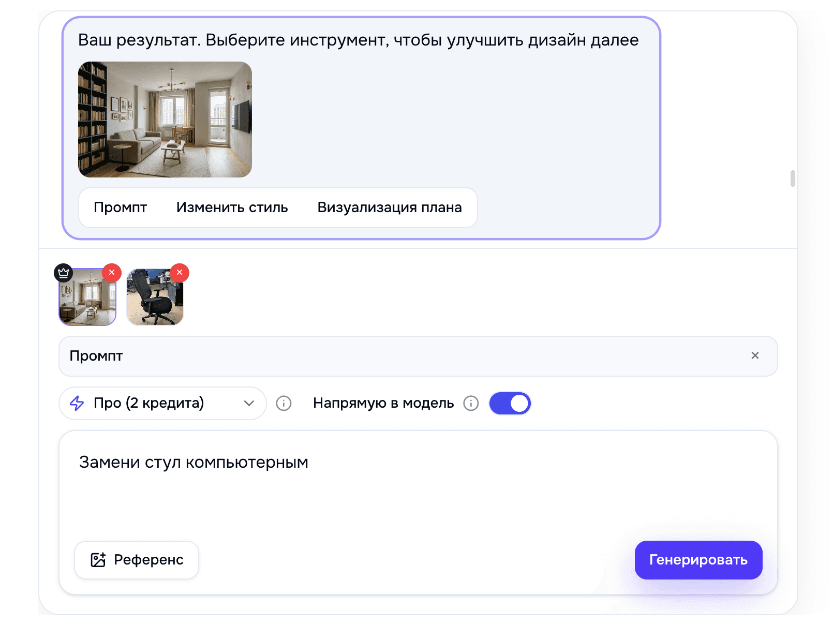
Task: Click the Референс button
Action: tap(137, 560)
